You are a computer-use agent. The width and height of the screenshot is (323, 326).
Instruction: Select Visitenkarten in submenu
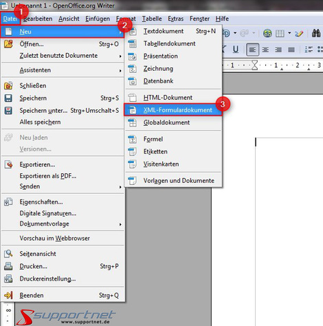click(x=173, y=164)
